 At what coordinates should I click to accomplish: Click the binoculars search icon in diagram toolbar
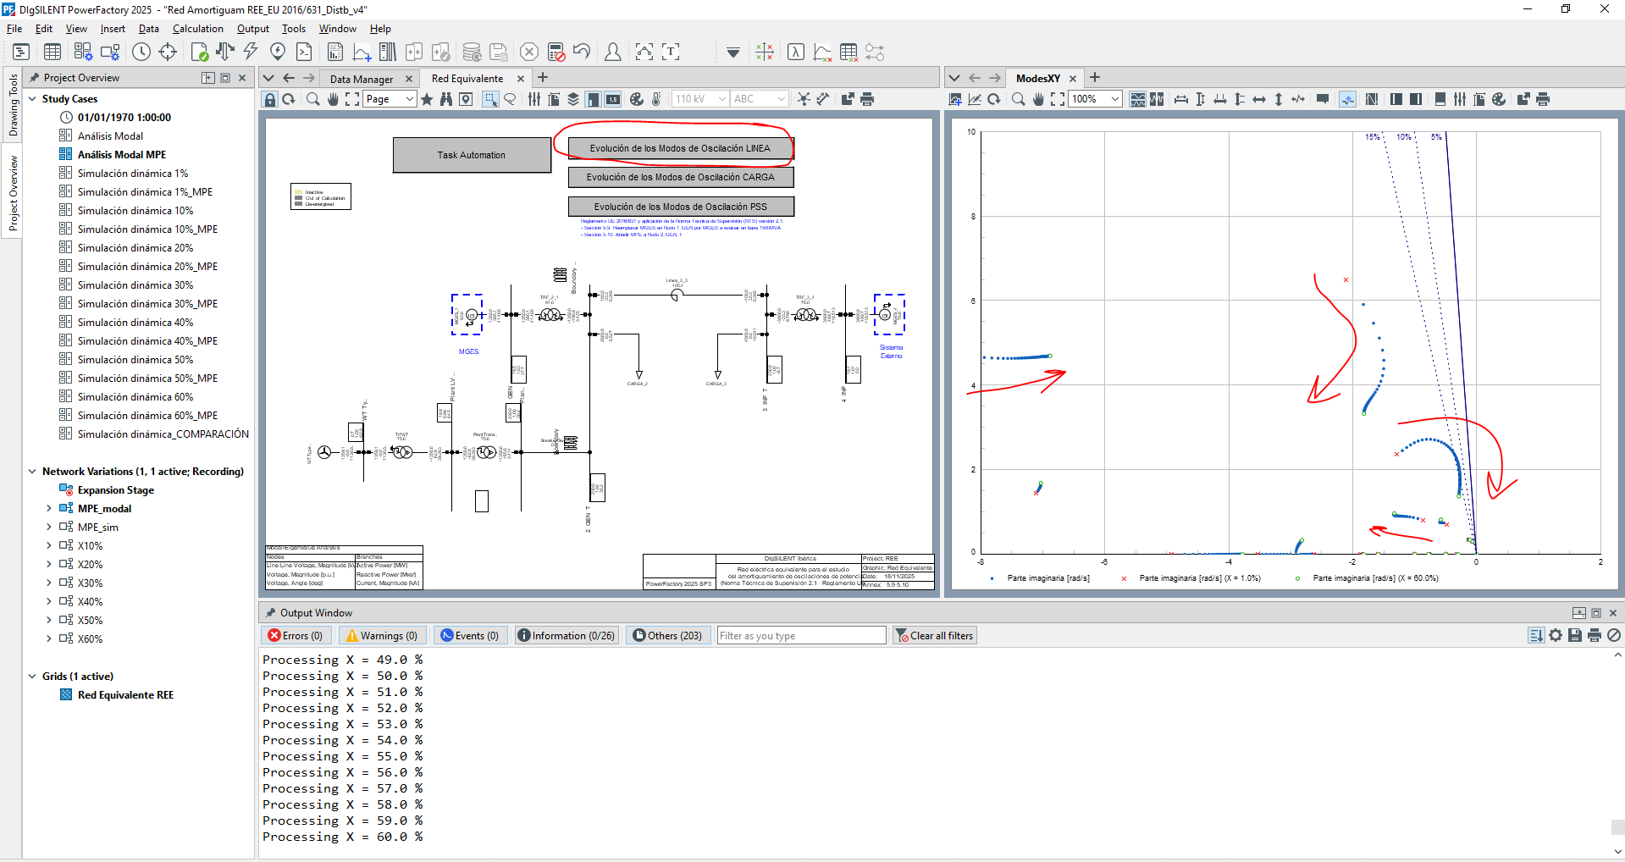446,99
